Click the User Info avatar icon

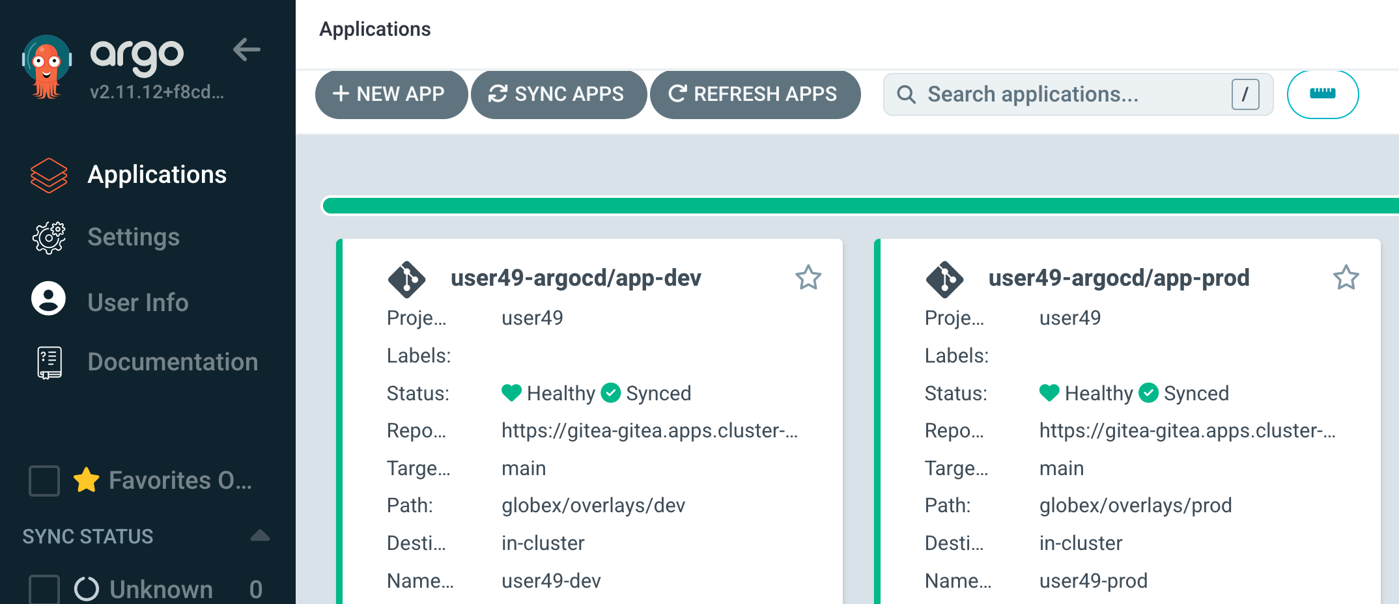tap(49, 299)
